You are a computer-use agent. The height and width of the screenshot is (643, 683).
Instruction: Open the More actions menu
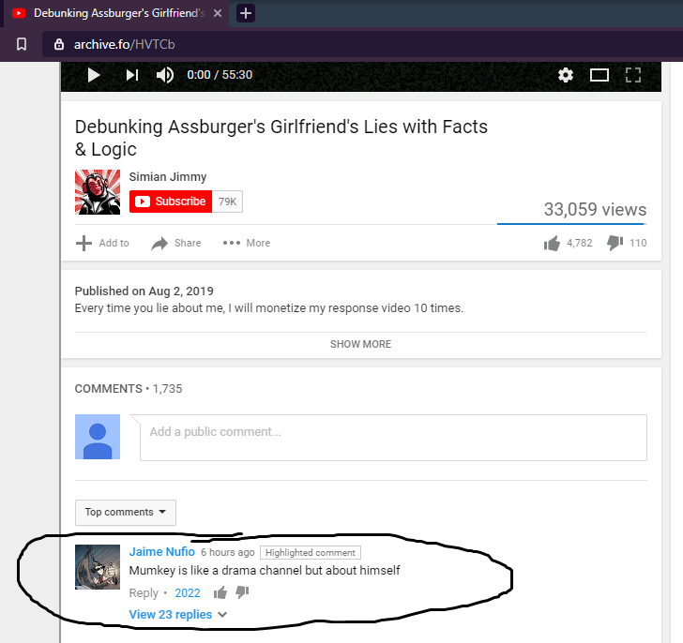click(247, 243)
